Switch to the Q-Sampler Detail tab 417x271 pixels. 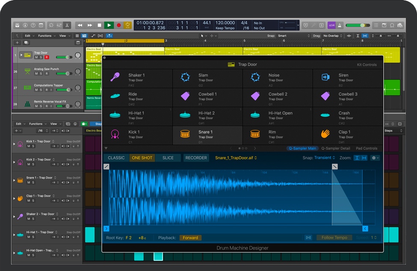336,148
